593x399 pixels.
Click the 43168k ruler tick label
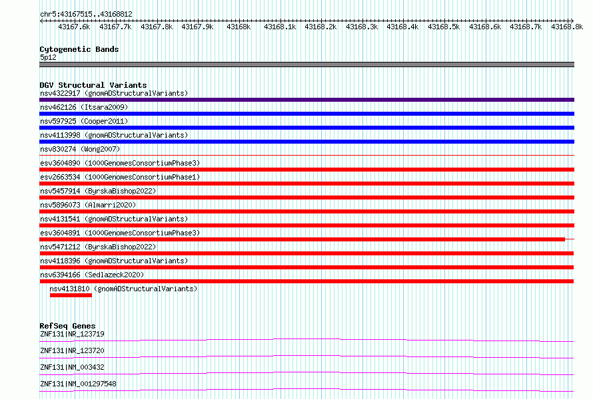pos(239,27)
